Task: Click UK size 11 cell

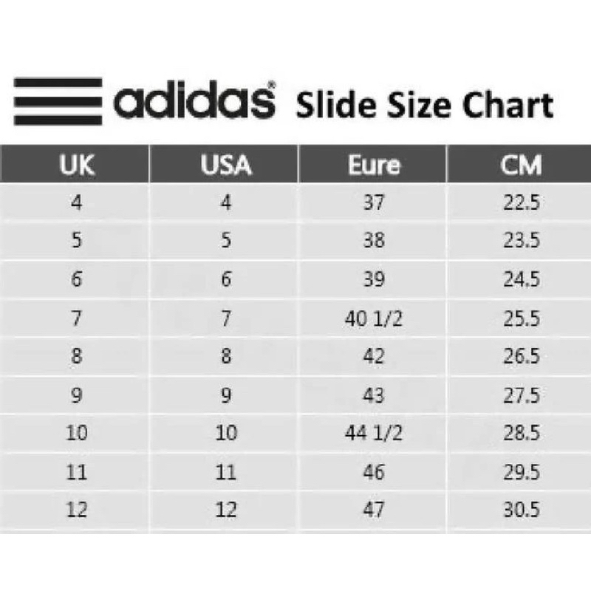Action: [75, 471]
